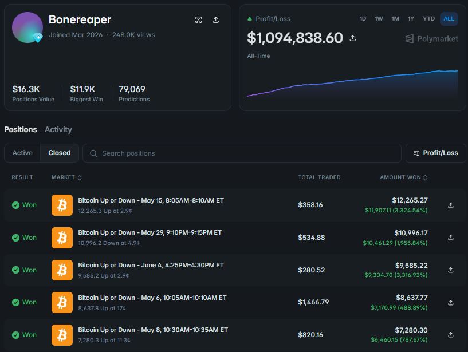Open Bitcoin Up or Down May 15 market
The image size is (468, 352).
point(151,200)
